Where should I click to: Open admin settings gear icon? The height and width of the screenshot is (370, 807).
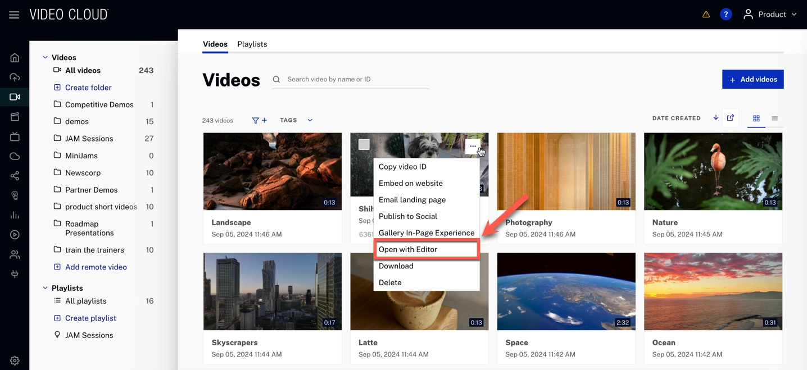point(15,360)
